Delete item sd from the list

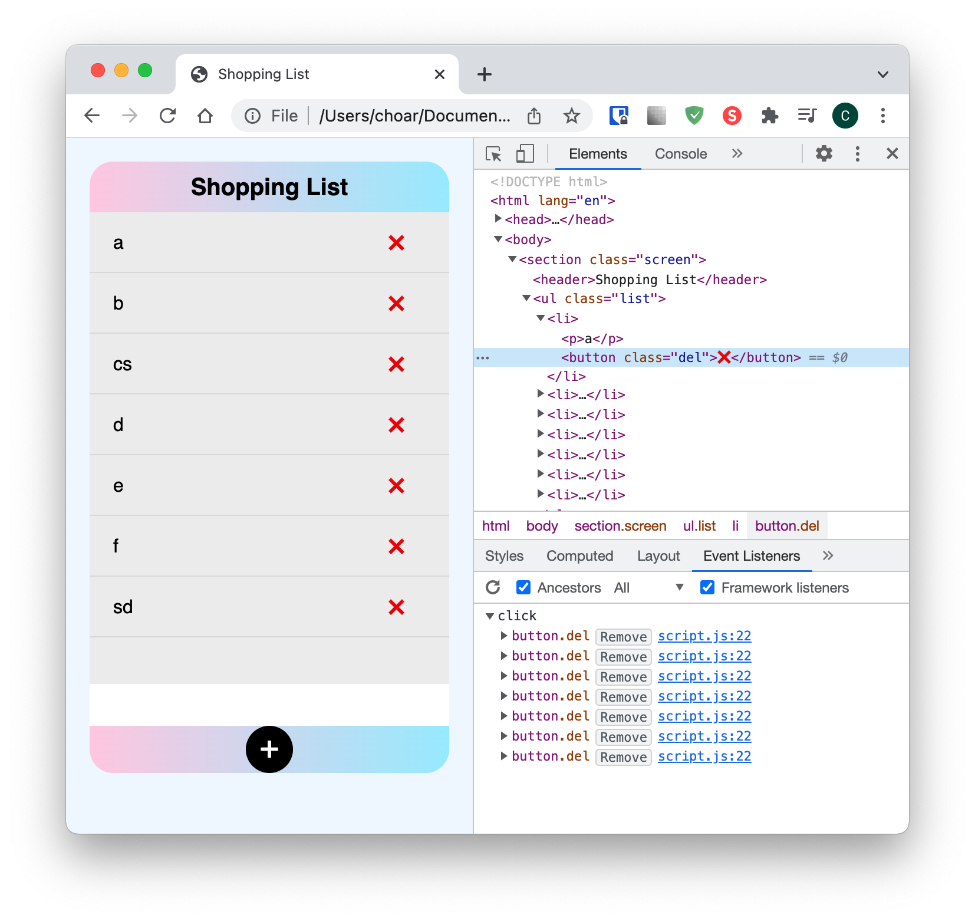click(397, 607)
